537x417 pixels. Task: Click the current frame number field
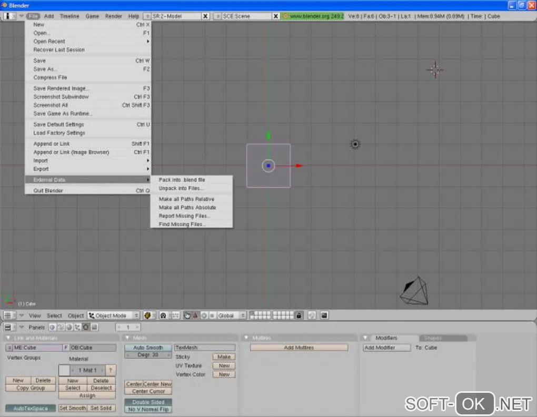[128, 328]
